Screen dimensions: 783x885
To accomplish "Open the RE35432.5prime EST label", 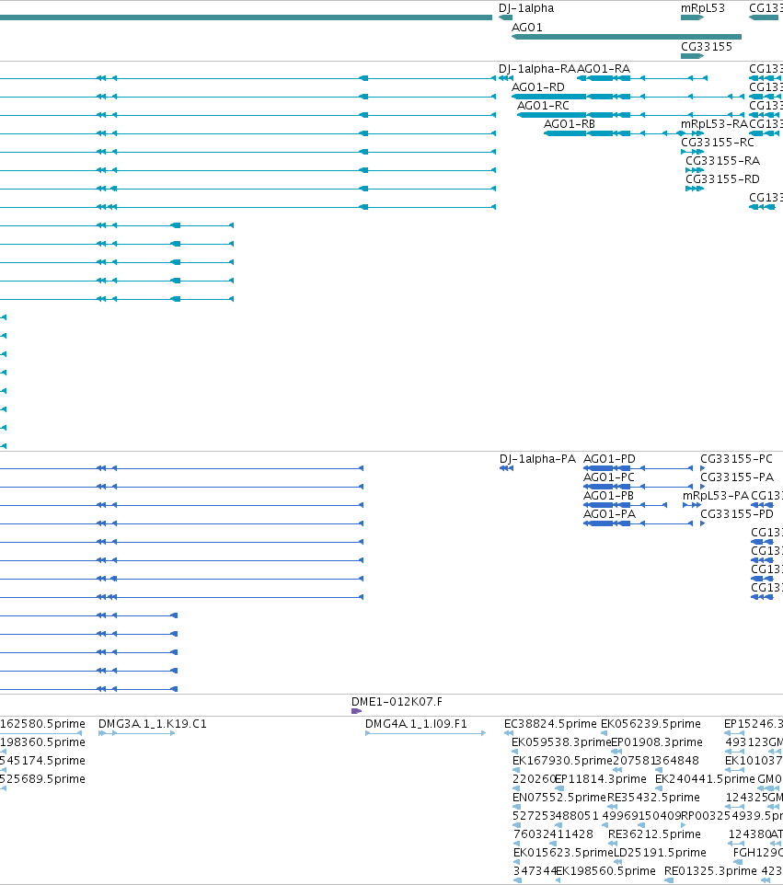I will pyautogui.click(x=653, y=797).
